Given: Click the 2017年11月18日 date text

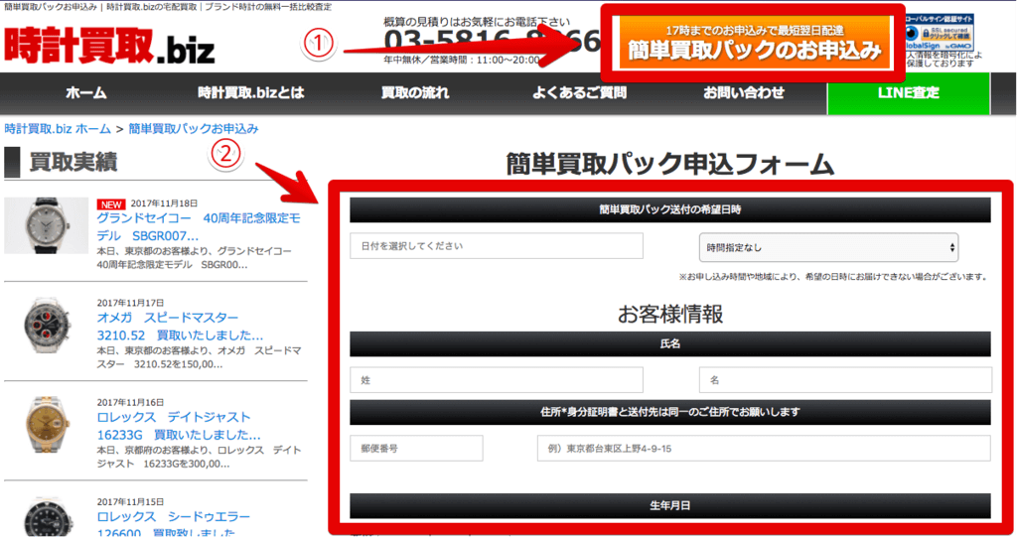Looking at the screenshot, I should tap(164, 203).
